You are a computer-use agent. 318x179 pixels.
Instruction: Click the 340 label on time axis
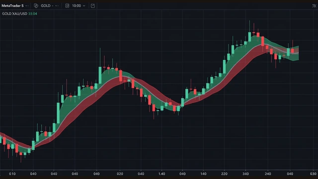(x=246, y=174)
